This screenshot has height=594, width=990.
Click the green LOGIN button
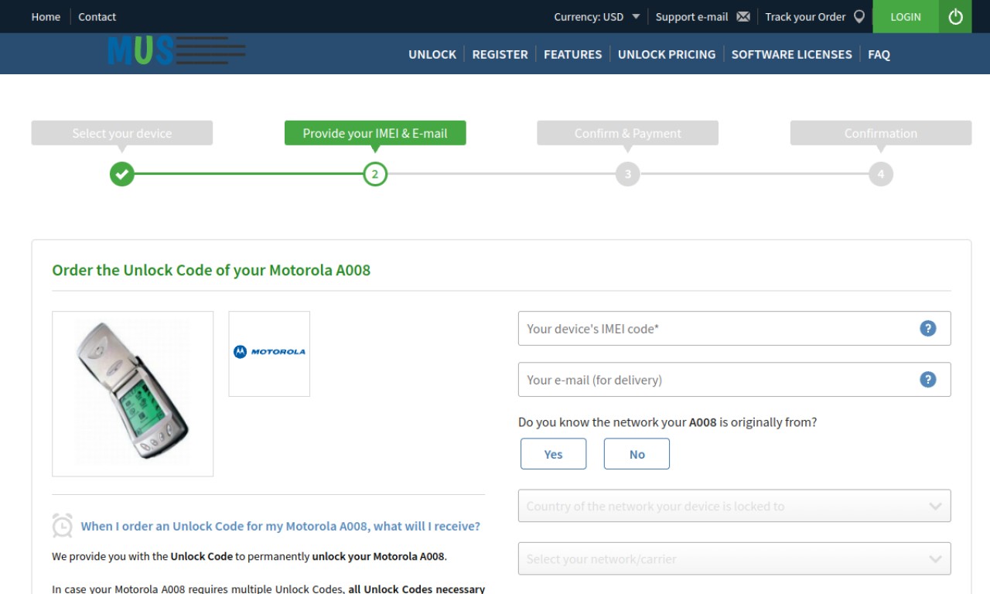tap(906, 16)
